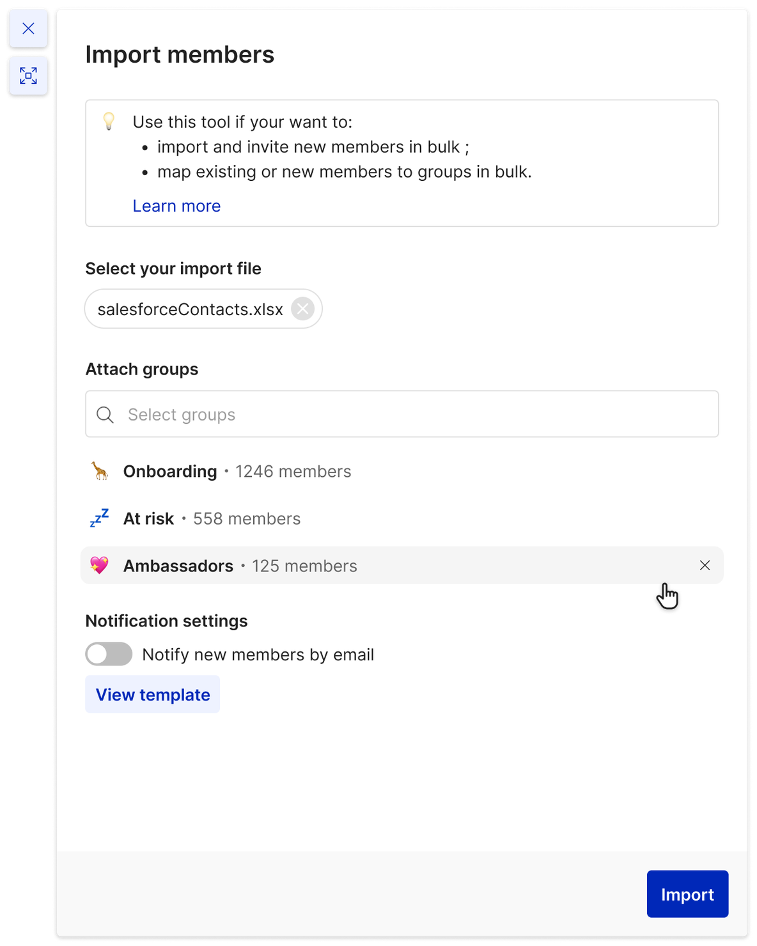Remove salesforceContacts.xlsx file with the x icon
Screen dimensions: 757x946
point(303,309)
